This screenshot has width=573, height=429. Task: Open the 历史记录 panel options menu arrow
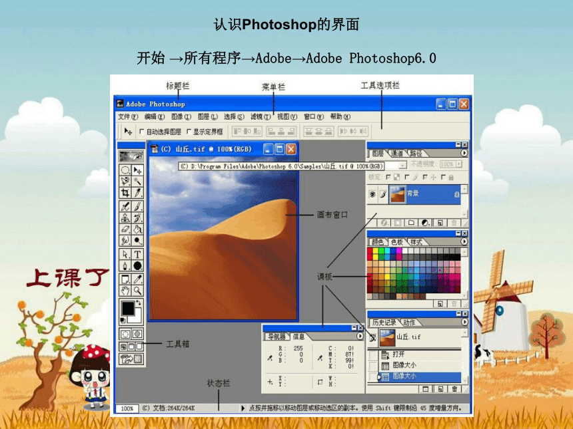click(x=464, y=322)
